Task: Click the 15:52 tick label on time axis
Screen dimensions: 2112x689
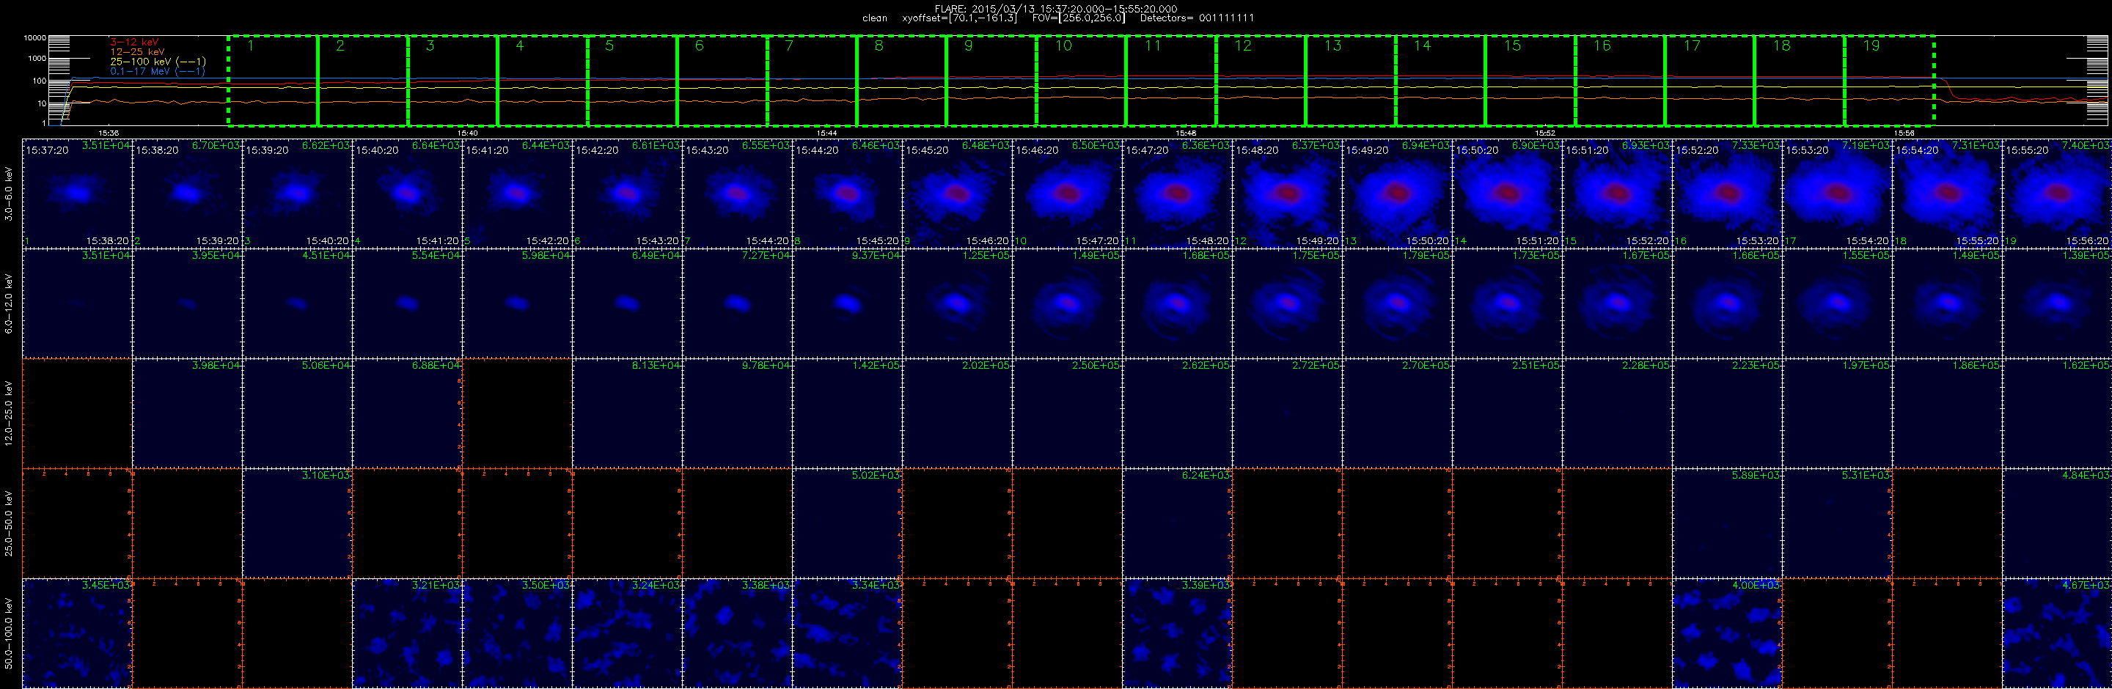Action: 1544,133
